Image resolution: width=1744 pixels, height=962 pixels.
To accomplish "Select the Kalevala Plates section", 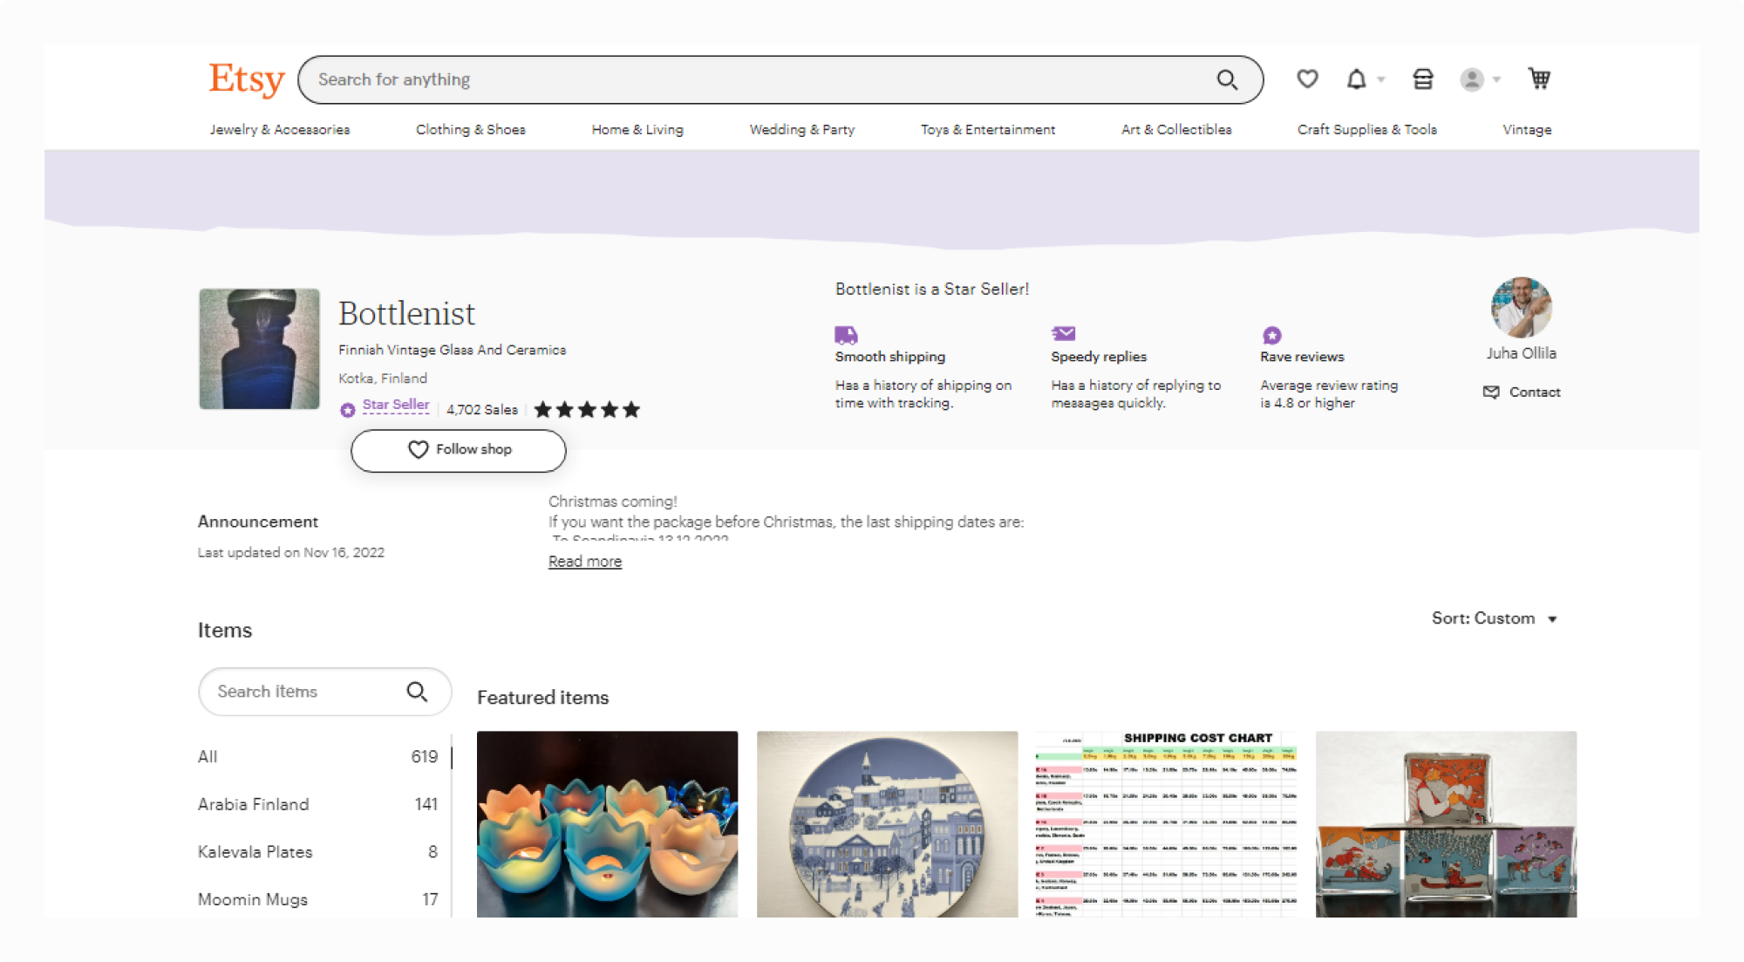I will point(318,852).
